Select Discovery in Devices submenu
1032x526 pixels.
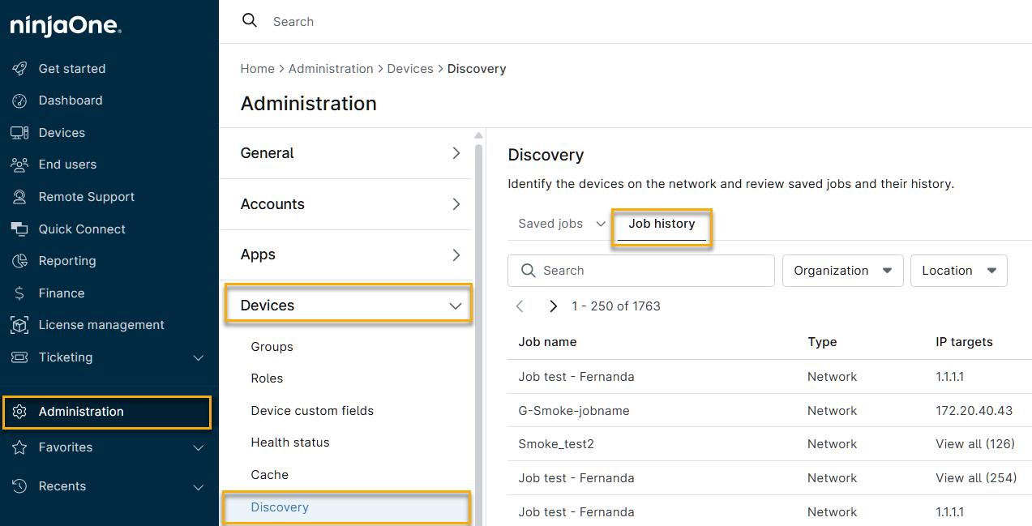(x=348, y=507)
